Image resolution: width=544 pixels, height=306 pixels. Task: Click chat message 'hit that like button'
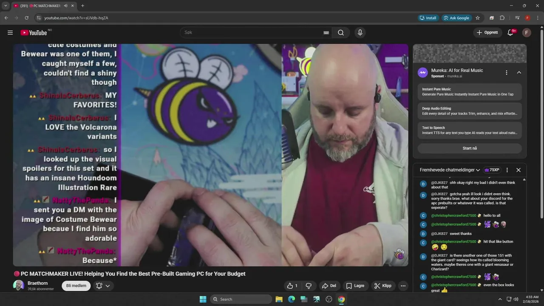498,241
